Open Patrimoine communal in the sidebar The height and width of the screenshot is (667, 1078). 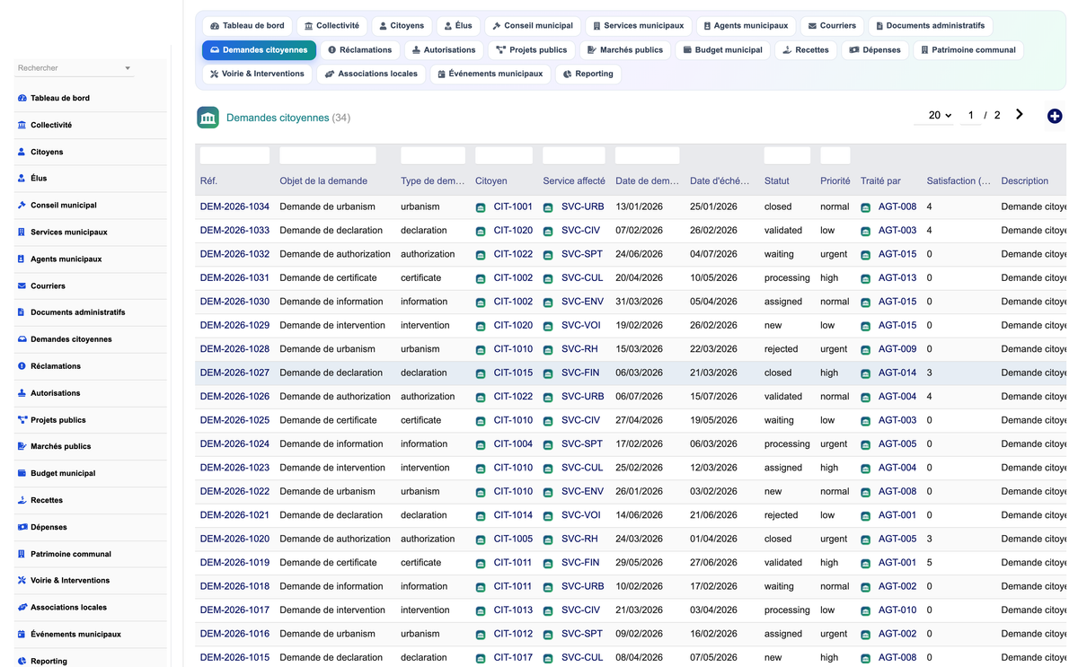tap(71, 554)
